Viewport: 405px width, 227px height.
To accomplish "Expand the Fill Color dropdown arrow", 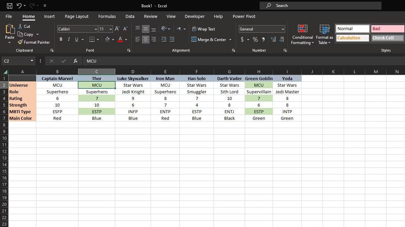I will [113, 39].
